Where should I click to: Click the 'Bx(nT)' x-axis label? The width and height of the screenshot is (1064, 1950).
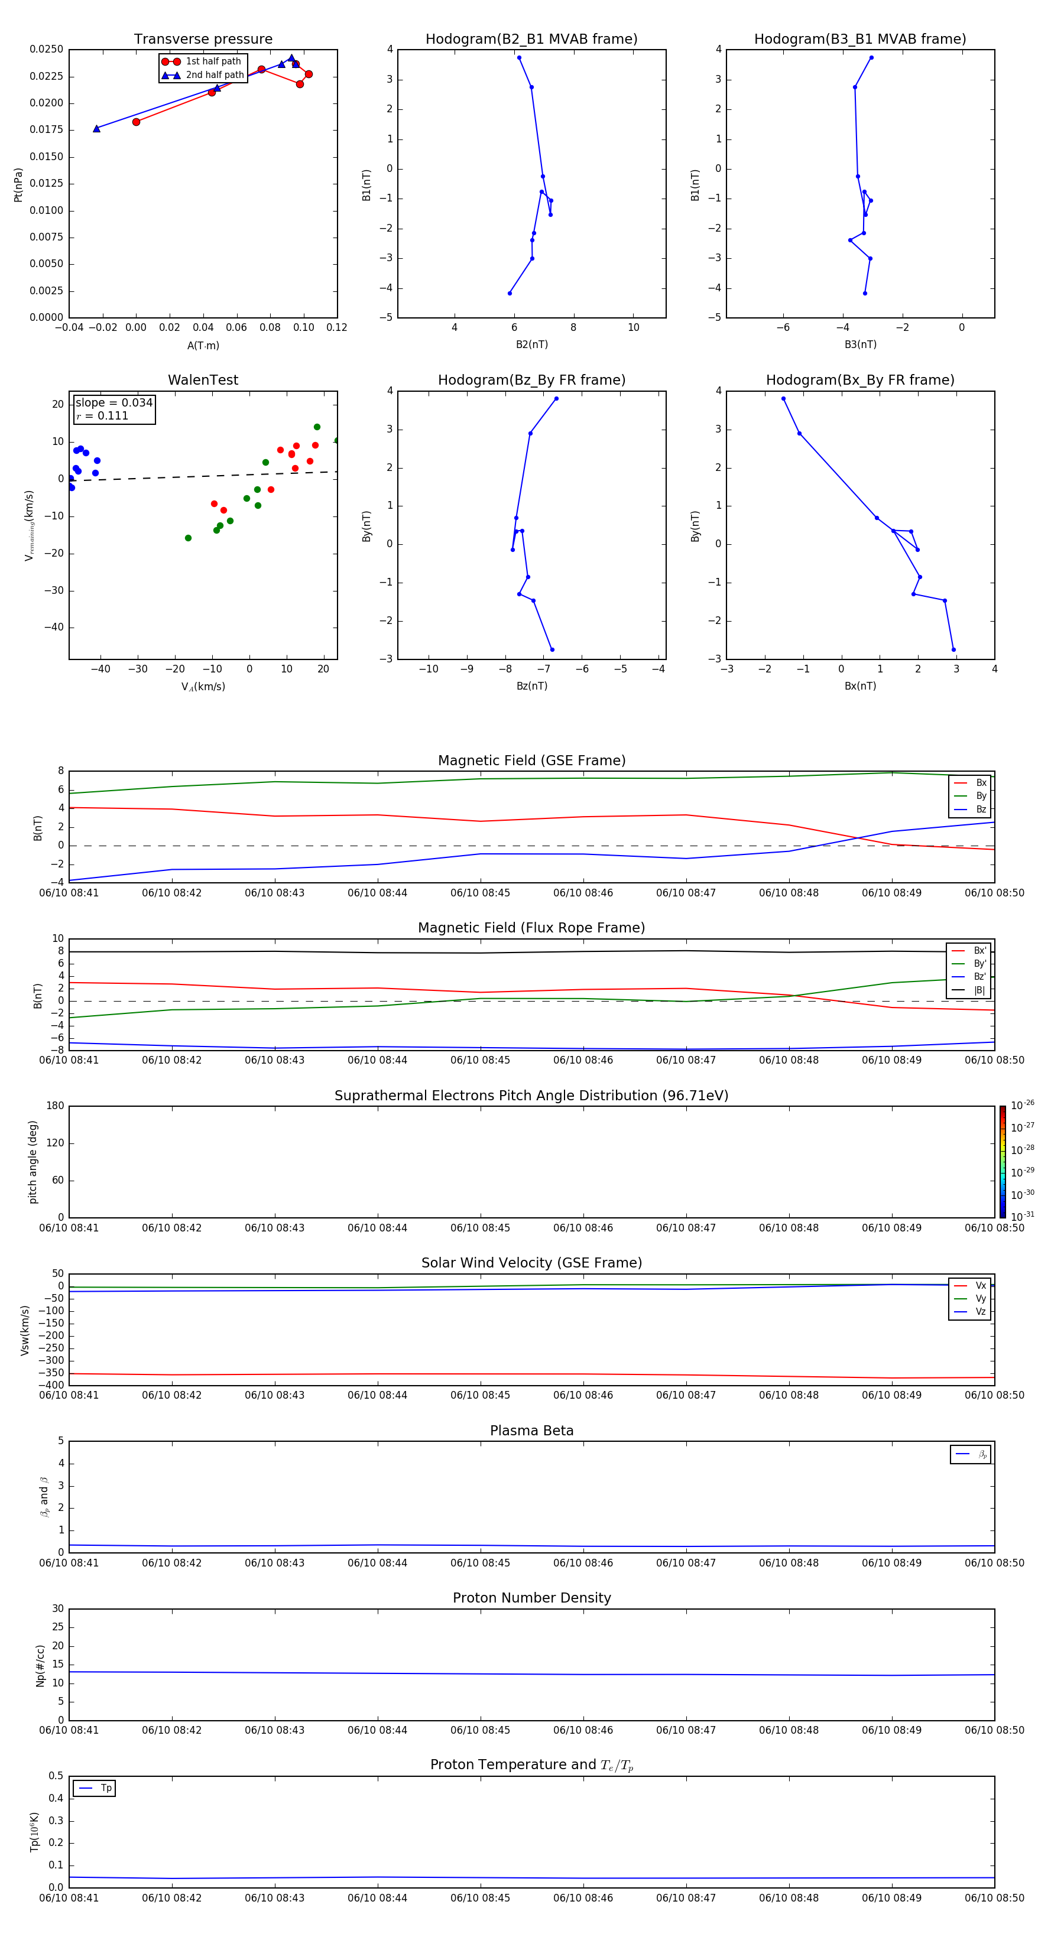(x=860, y=686)
